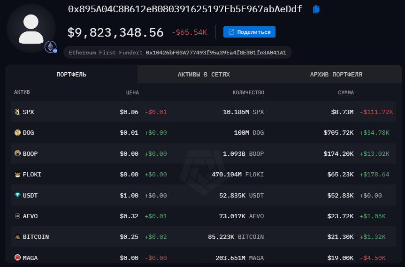Screen dimensions: 405x267
Task: Click the USDT token icon
Action: (x=17, y=195)
